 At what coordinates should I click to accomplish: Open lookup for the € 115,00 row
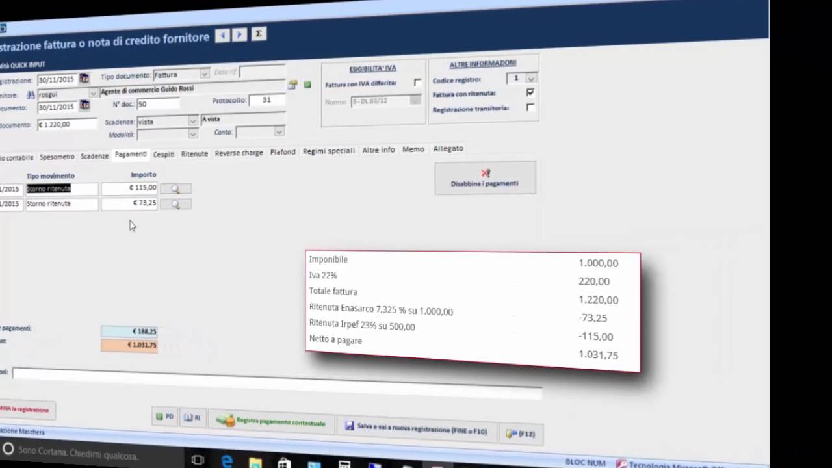pyautogui.click(x=175, y=188)
